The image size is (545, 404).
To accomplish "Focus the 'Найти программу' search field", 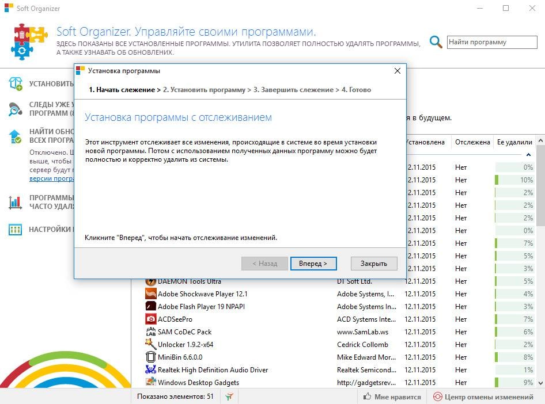I will point(492,43).
